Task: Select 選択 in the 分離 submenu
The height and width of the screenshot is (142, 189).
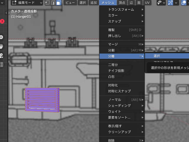Action: pyautogui.click(x=167, y=56)
